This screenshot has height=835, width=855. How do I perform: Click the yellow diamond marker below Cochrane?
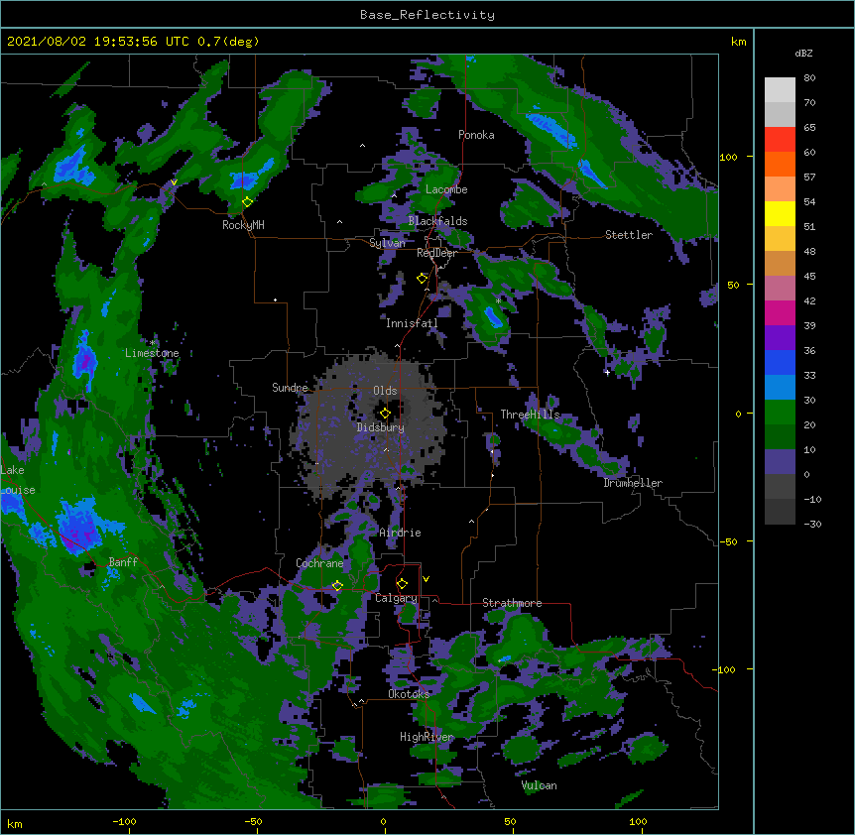[337, 586]
